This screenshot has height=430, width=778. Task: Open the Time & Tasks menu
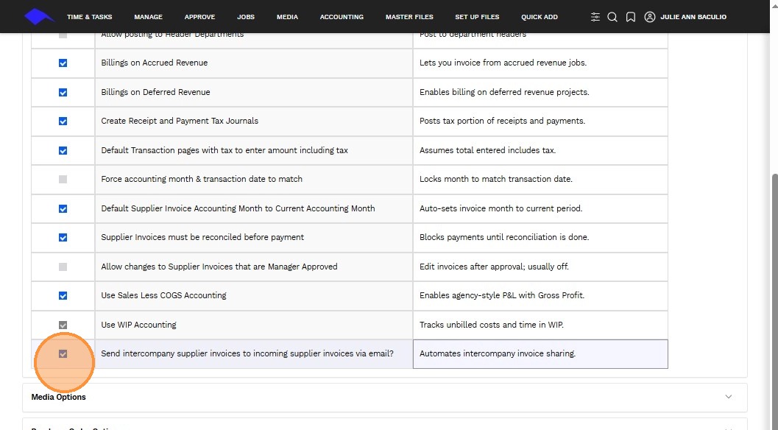point(89,17)
